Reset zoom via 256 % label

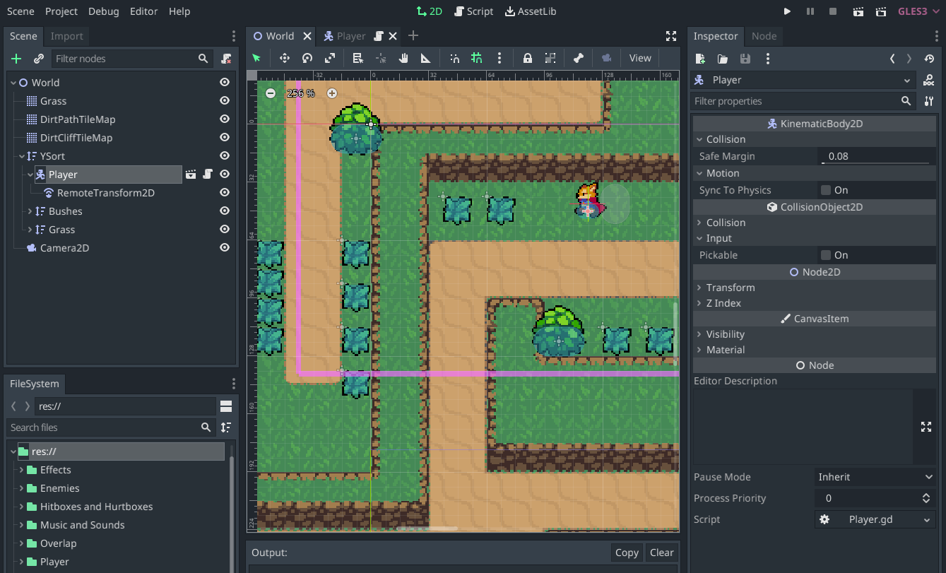coord(301,93)
